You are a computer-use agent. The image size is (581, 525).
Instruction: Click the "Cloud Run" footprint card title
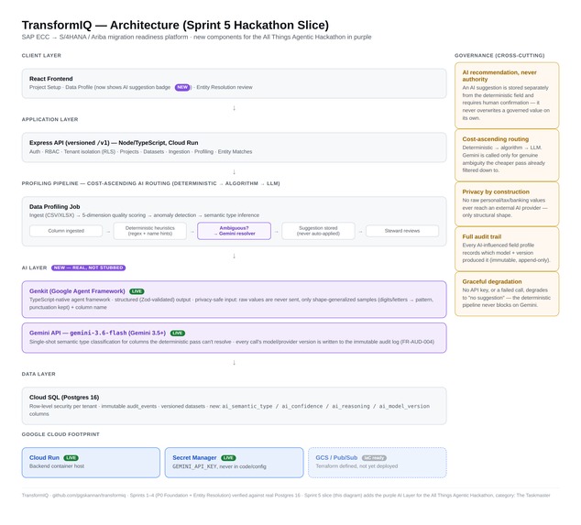click(x=44, y=457)
